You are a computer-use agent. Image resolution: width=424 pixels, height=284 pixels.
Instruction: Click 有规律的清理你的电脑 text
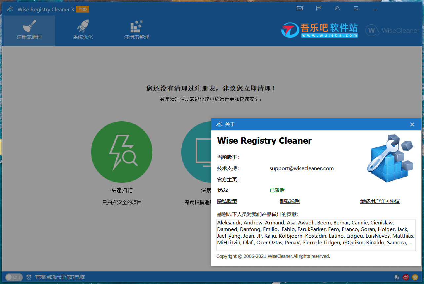pos(60,277)
